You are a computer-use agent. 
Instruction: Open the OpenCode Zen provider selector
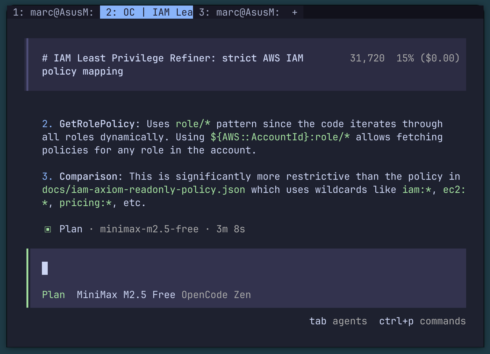(216, 294)
